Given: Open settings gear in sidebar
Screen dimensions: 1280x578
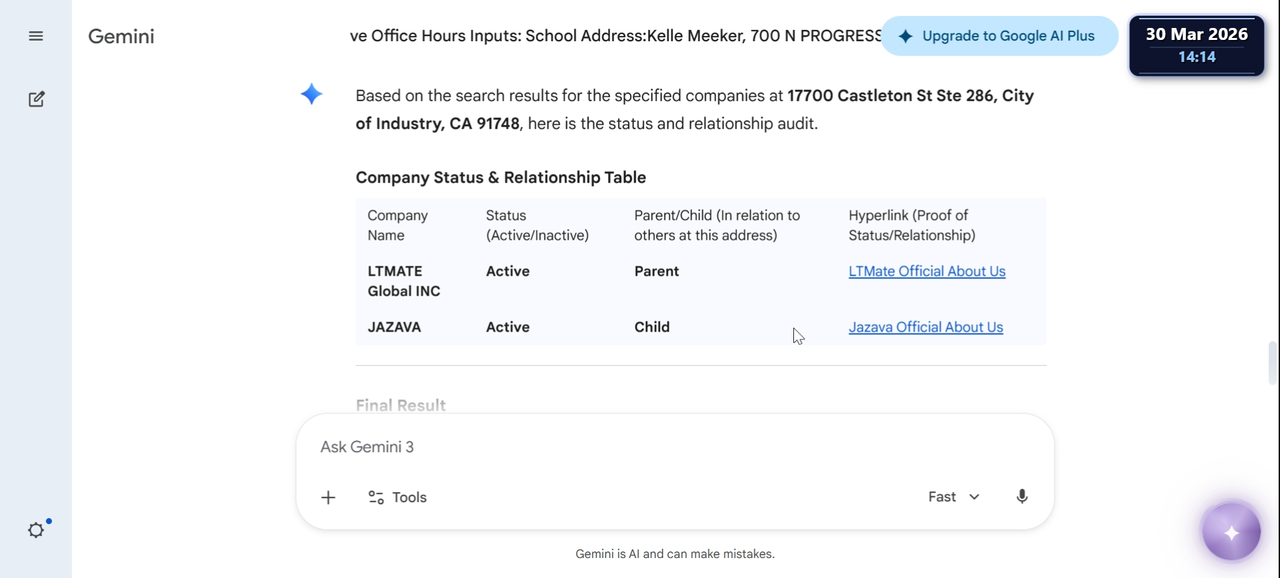Looking at the screenshot, I should [36, 530].
